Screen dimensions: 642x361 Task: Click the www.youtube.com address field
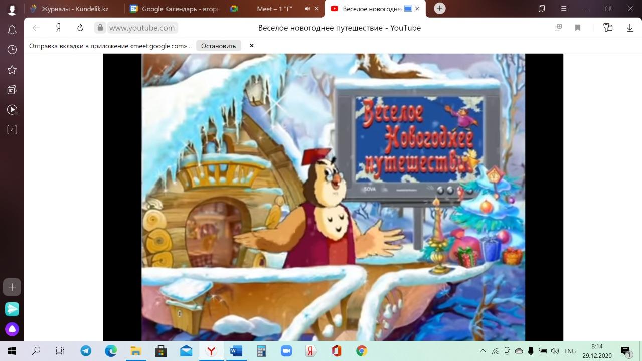tap(142, 28)
